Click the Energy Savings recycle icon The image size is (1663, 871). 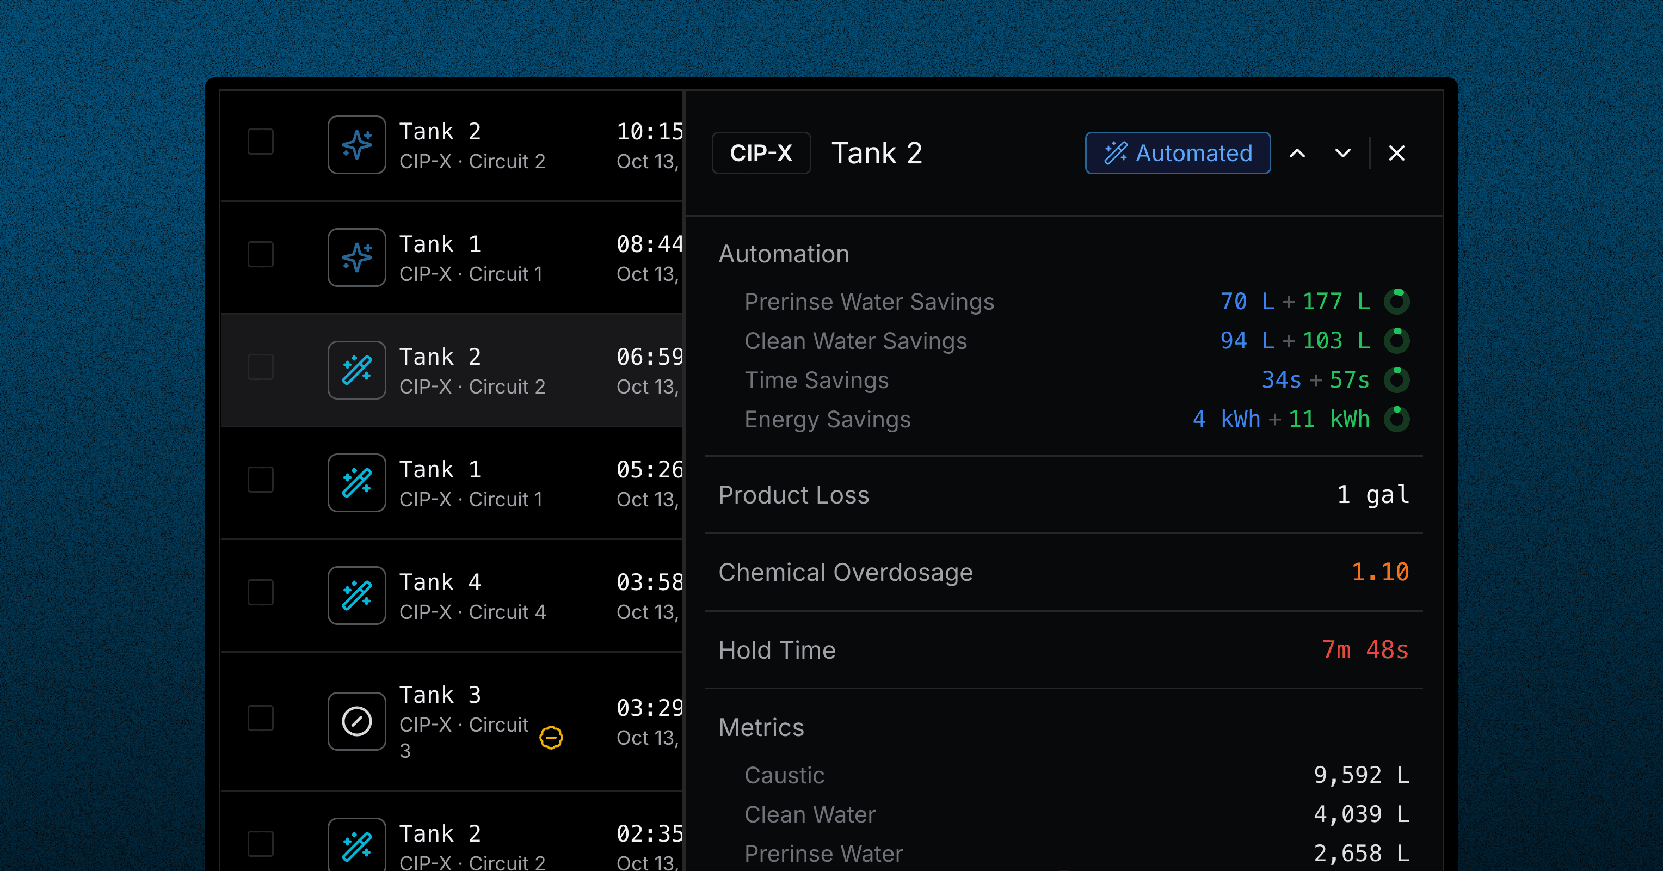pos(1397,419)
